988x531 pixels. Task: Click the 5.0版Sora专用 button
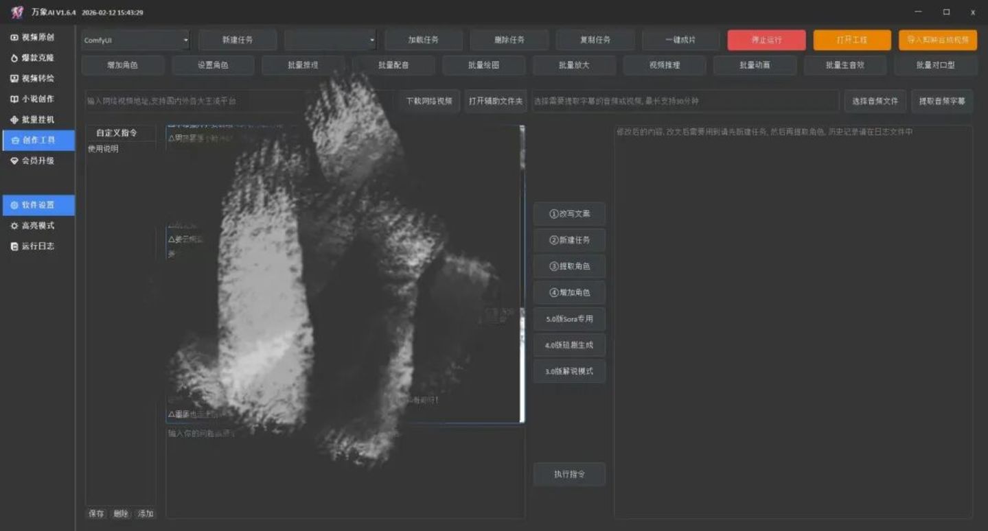coord(569,319)
